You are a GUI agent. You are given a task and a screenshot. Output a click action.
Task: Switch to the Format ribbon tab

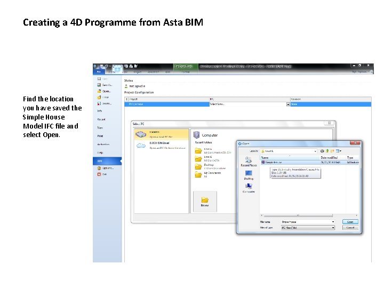coord(186,72)
